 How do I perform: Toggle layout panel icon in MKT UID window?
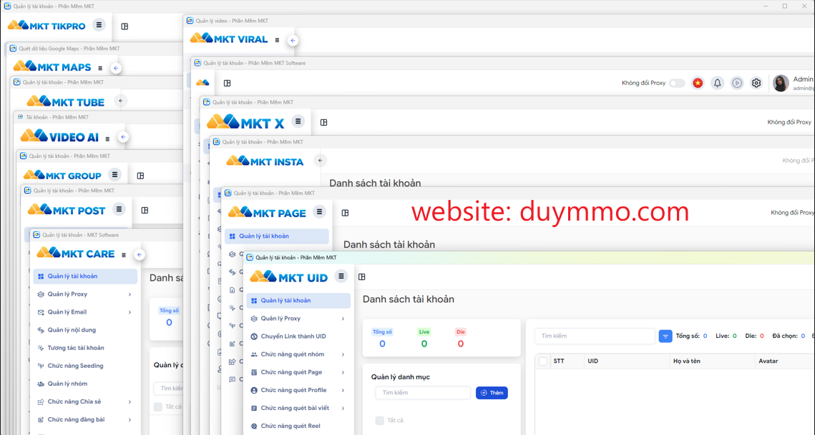[x=362, y=277]
